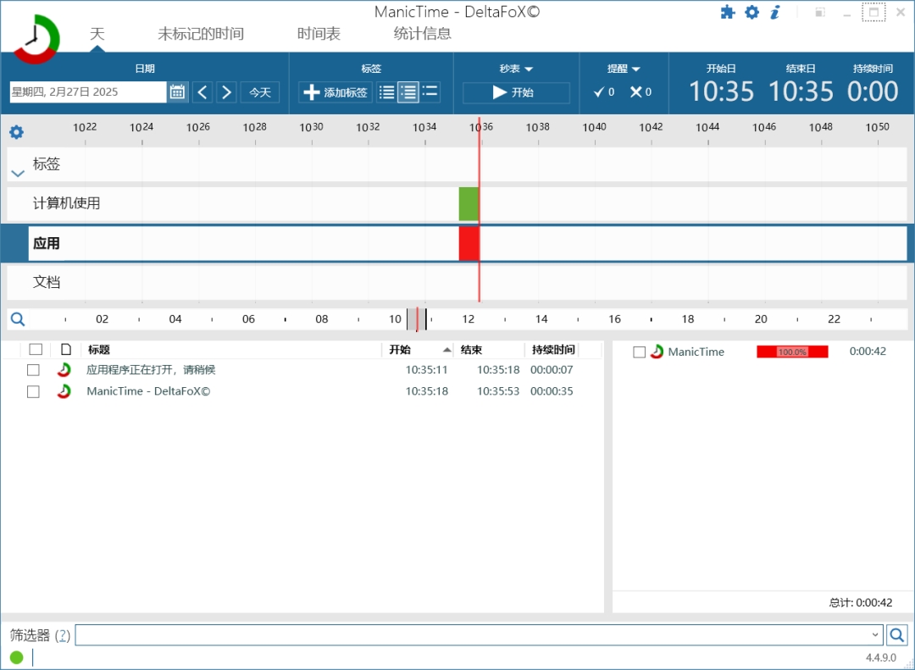Viewport: 915px width, 670px height.
Task: Click the '10:35:53' end time cell
Action: 498,391
